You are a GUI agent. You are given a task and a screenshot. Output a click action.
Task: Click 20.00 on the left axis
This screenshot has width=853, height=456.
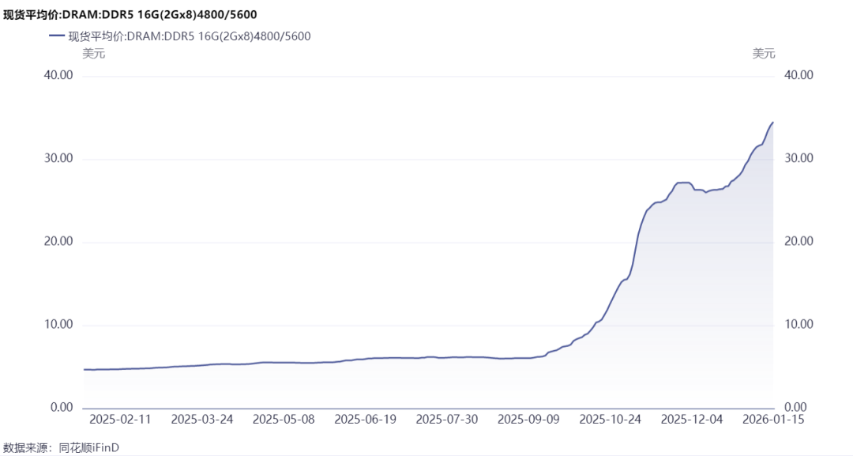pyautogui.click(x=58, y=241)
